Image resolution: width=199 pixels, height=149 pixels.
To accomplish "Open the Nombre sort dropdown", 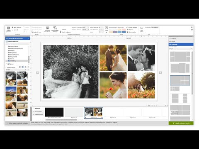I will pyautogui.click(x=16, y=70).
